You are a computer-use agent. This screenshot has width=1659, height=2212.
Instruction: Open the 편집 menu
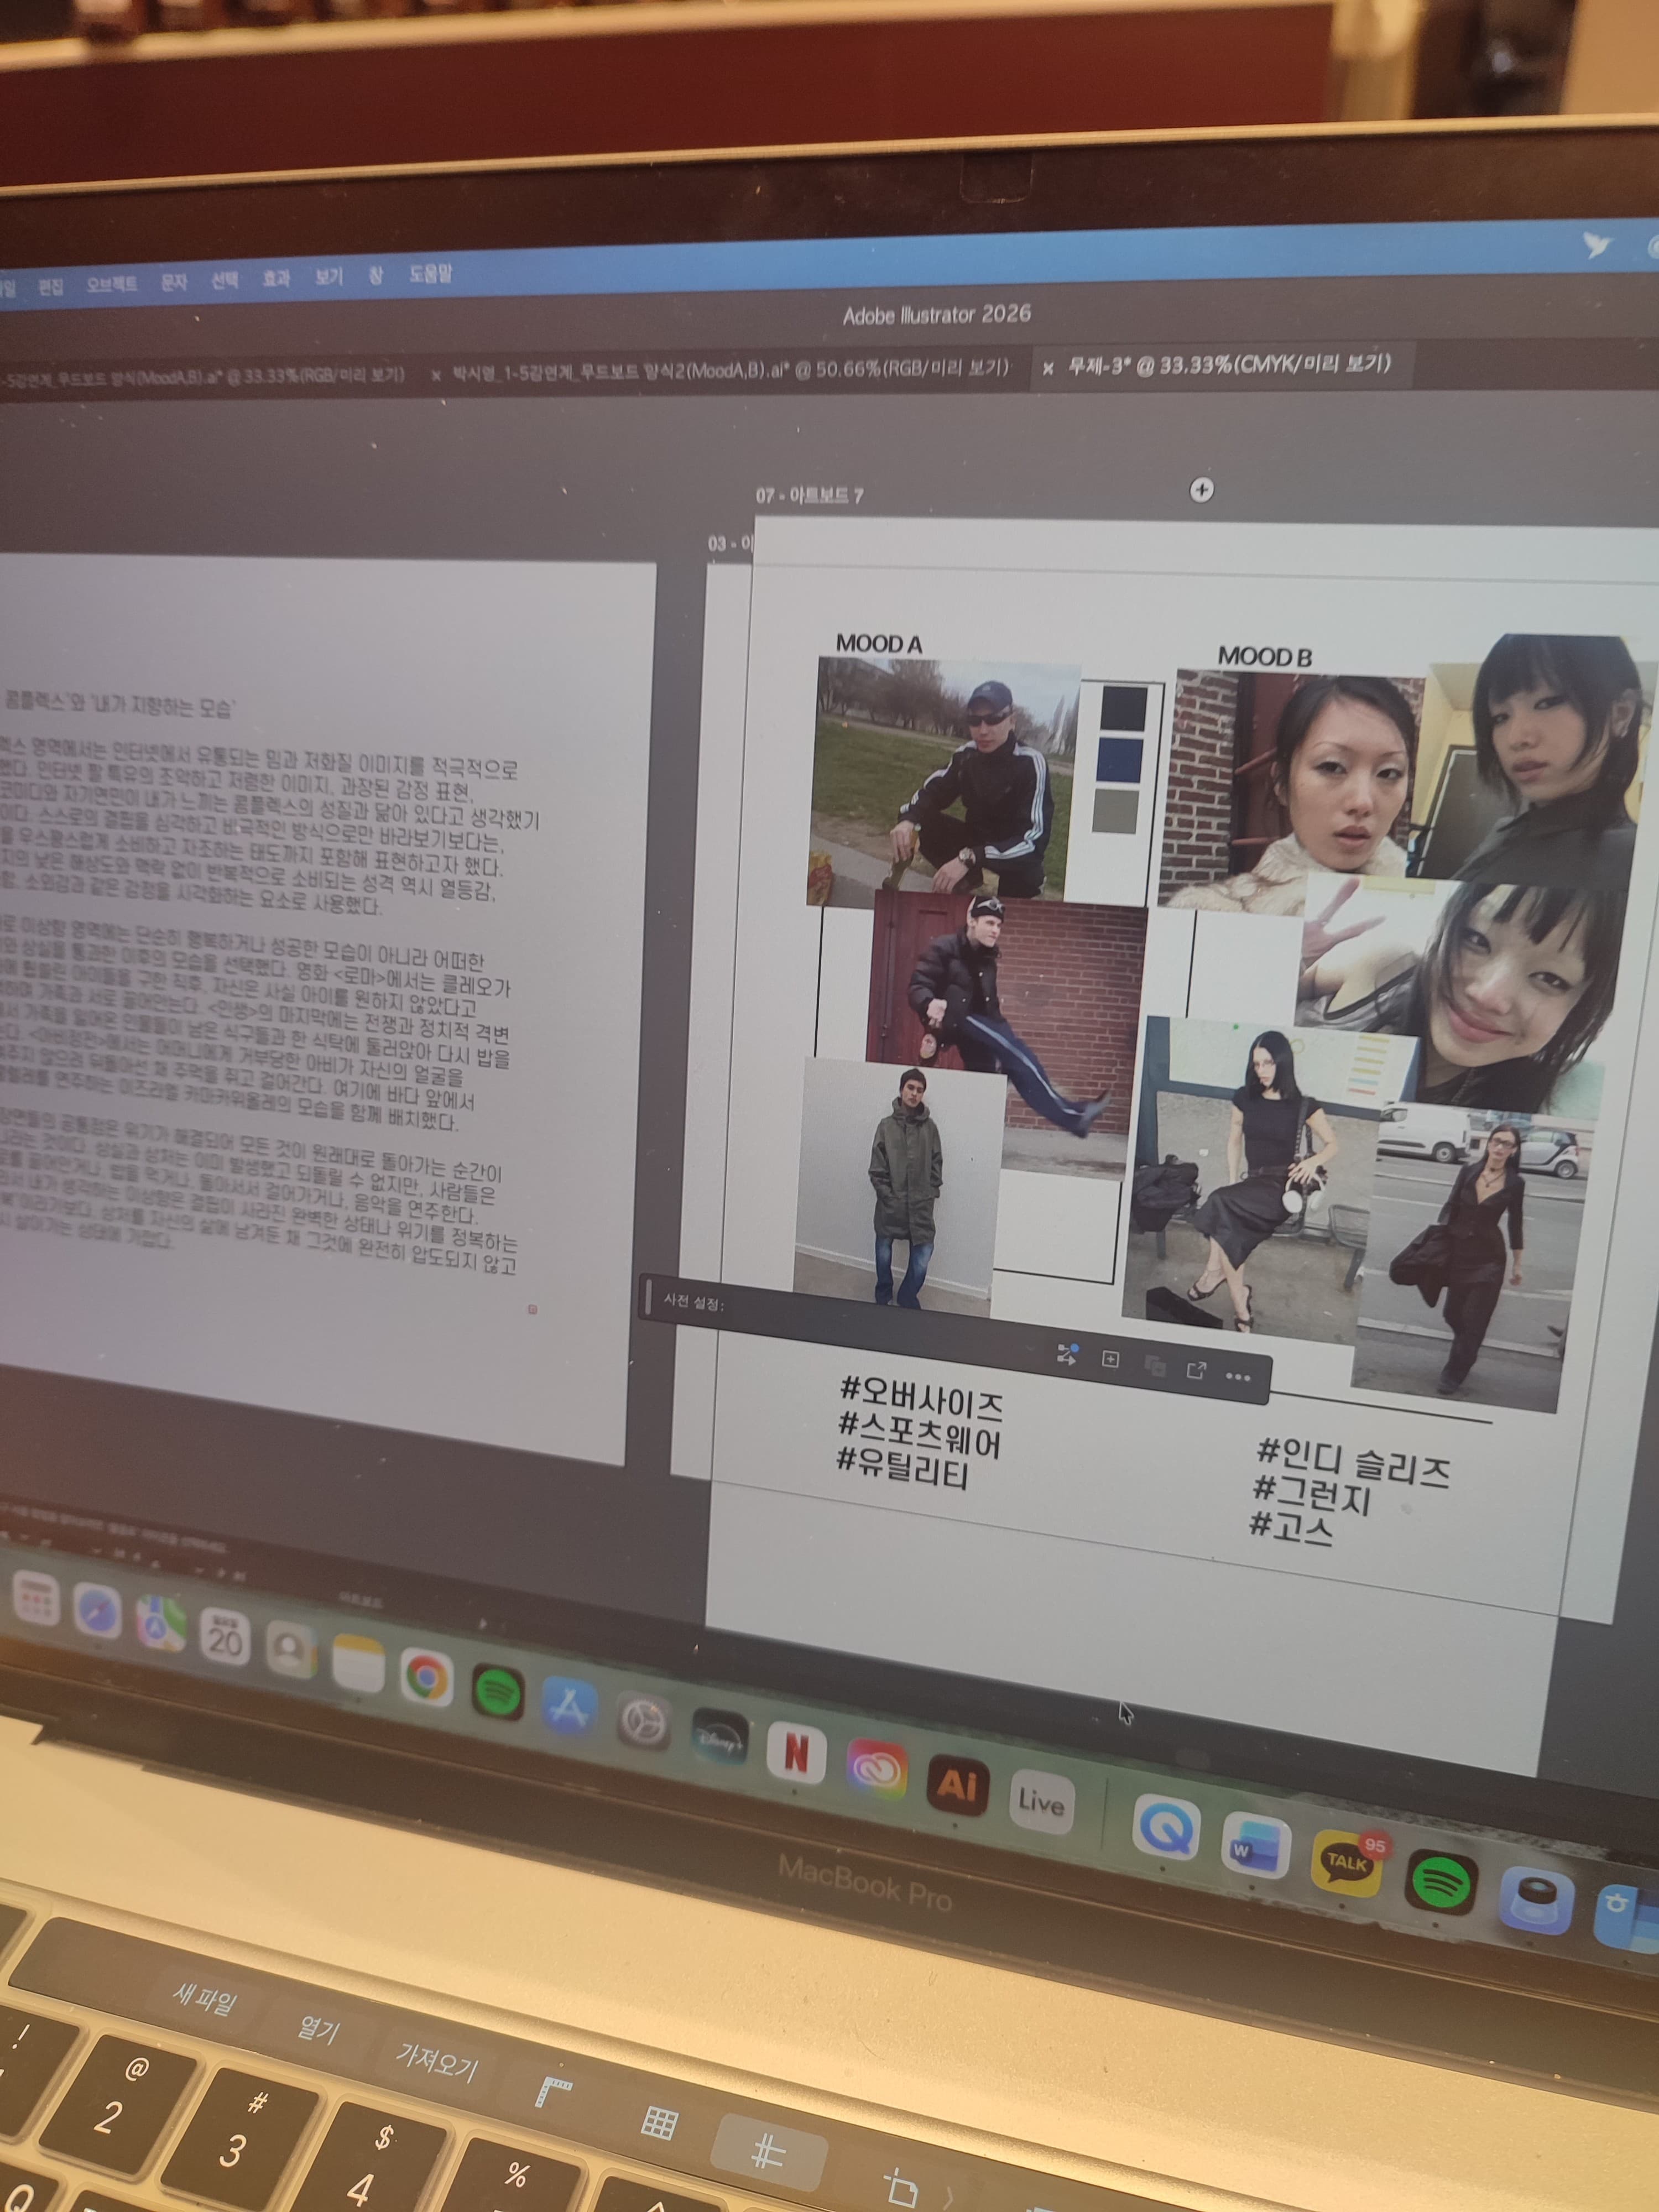[x=50, y=287]
